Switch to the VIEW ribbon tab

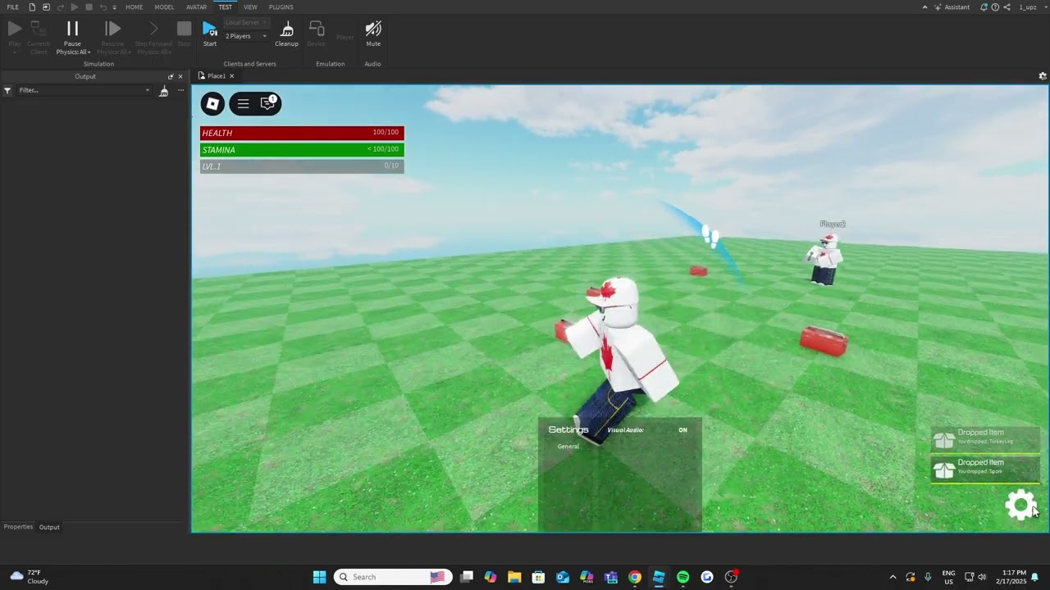pyautogui.click(x=250, y=7)
